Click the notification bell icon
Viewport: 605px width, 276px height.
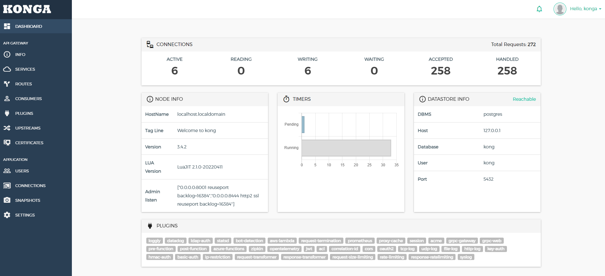click(539, 9)
